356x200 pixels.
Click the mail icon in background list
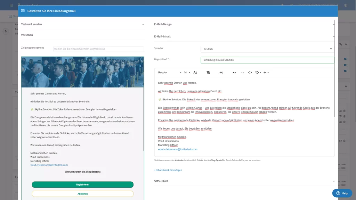point(341,141)
